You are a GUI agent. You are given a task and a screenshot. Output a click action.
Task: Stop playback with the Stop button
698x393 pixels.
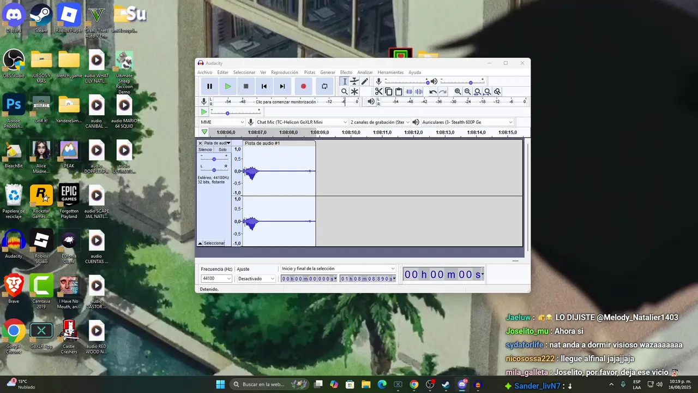coord(246,86)
